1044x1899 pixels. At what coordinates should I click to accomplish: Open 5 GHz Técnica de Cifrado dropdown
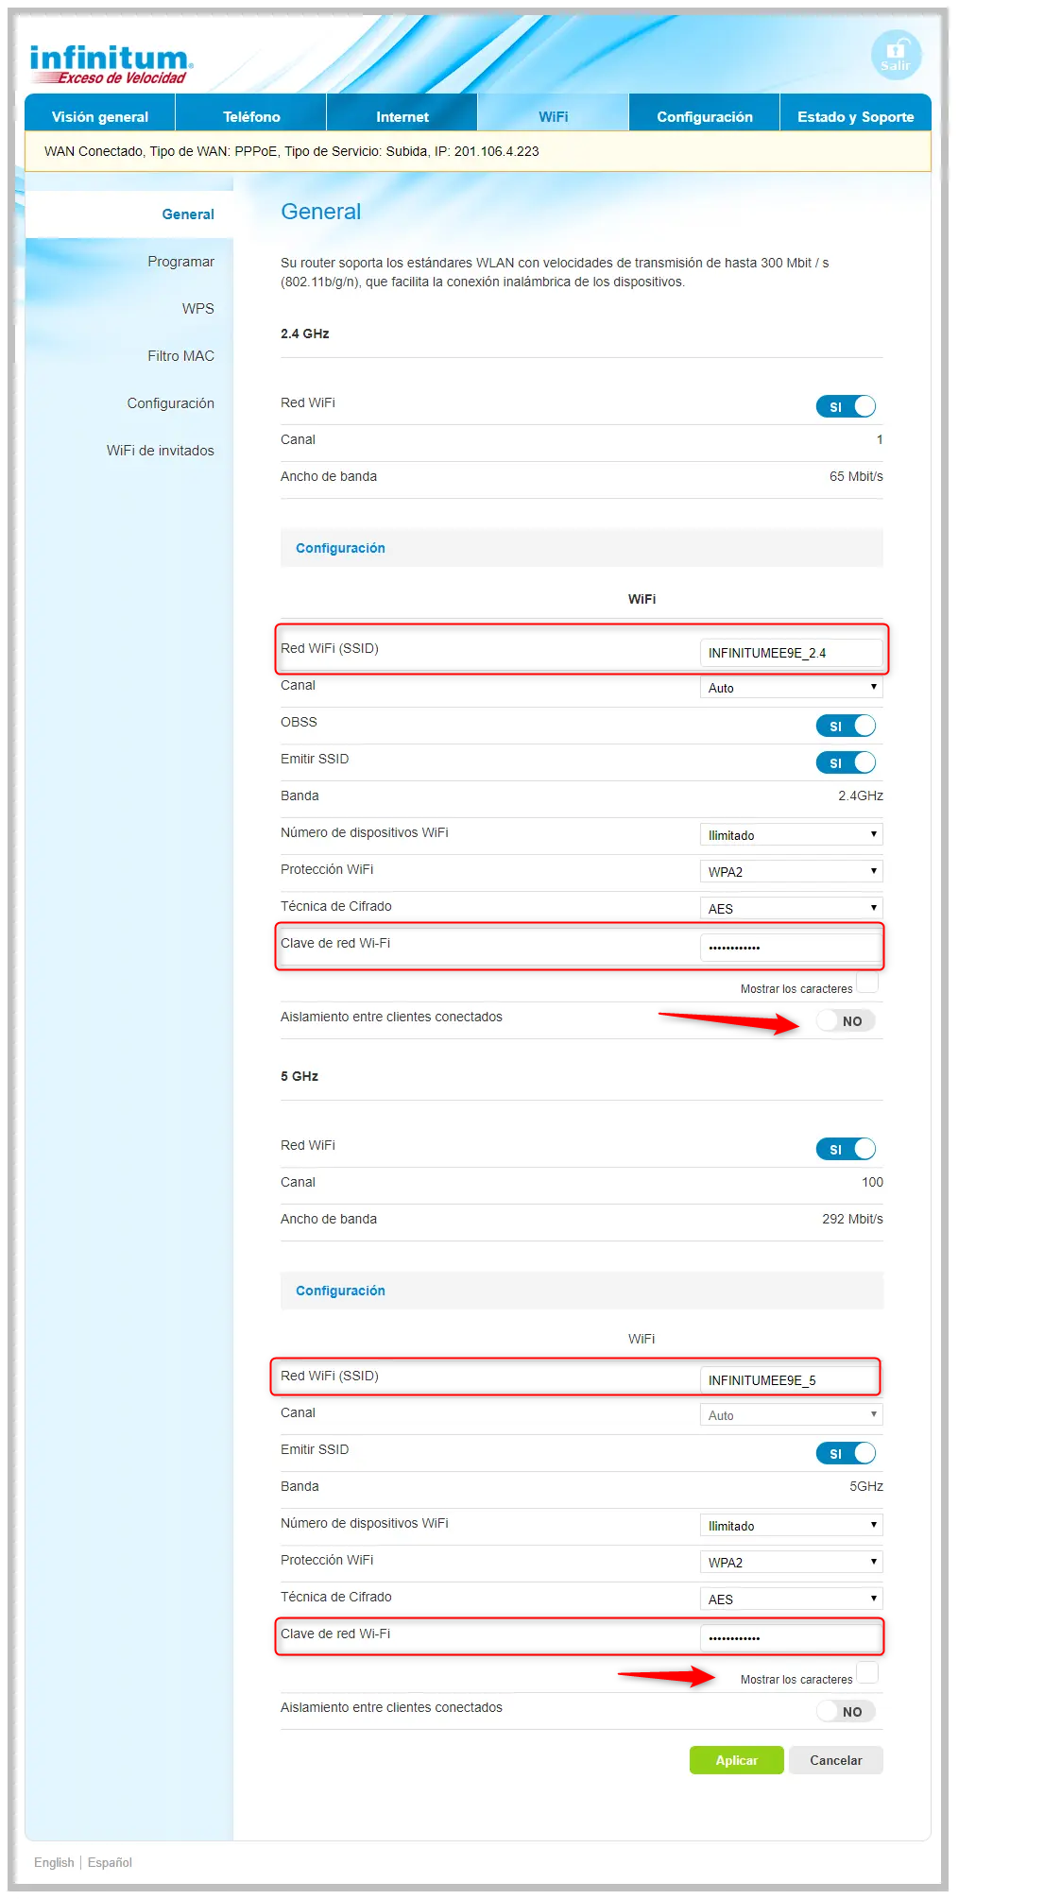pos(791,1599)
